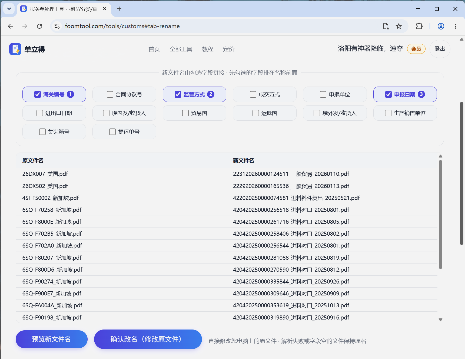465x359 pixels.
Task: Click the 预览新文件名 button
Action: coord(52,339)
